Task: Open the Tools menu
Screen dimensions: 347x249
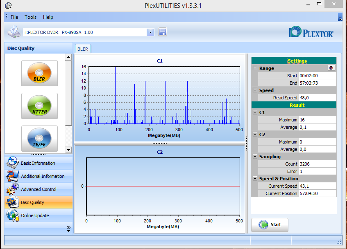Action: [x=30, y=17]
